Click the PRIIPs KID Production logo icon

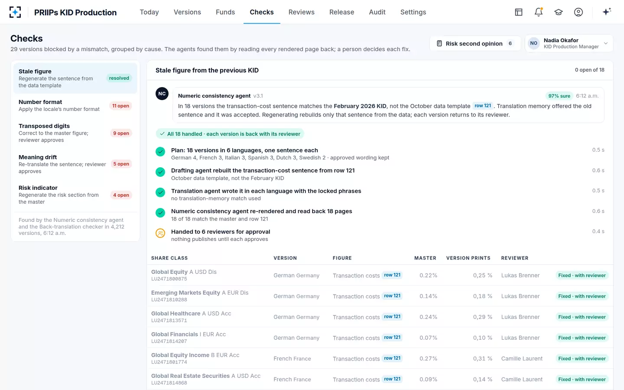click(15, 12)
